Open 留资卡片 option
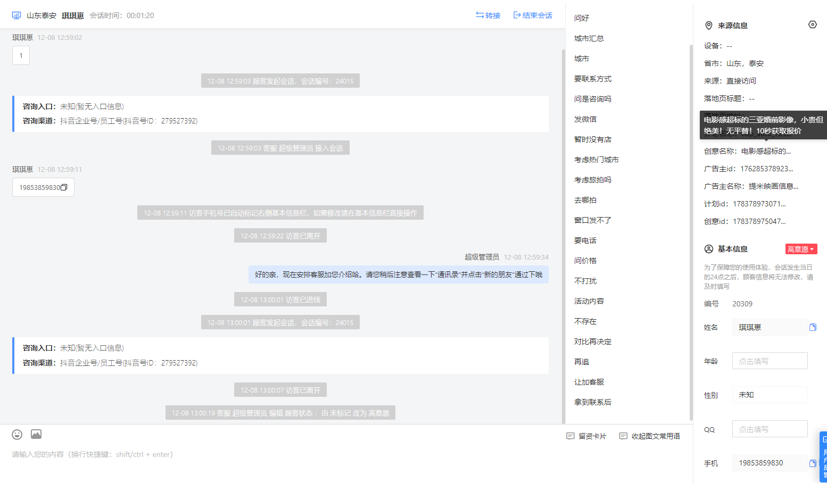This screenshot has width=827, height=483. coord(586,436)
